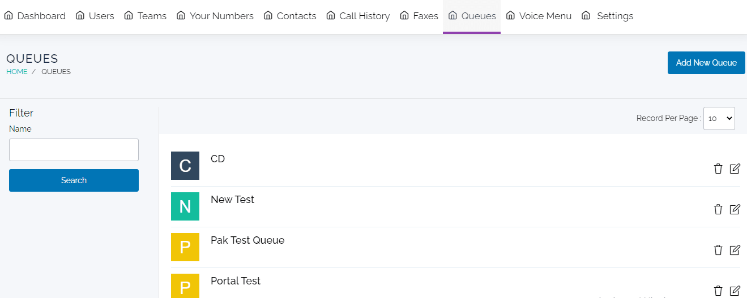Open the Record Per Page dropdown
The height and width of the screenshot is (298, 747).
point(719,119)
